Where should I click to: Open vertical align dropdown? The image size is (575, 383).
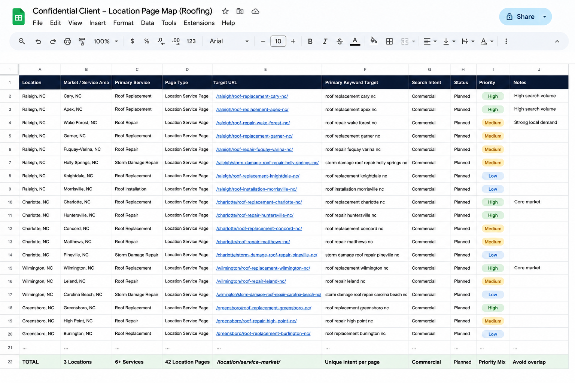pos(449,41)
